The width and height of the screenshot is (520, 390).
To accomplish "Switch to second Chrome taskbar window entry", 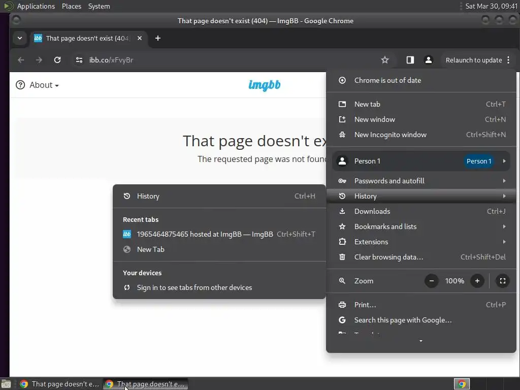I will tap(145, 384).
